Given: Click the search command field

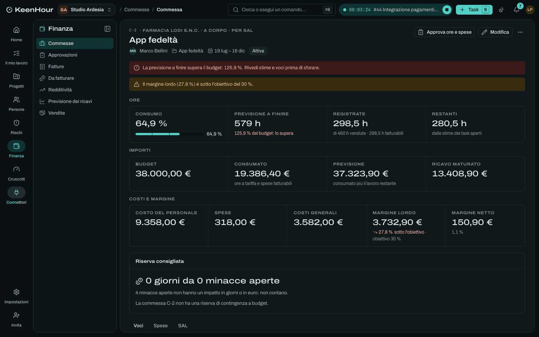Looking at the screenshot, I should click(x=282, y=10).
